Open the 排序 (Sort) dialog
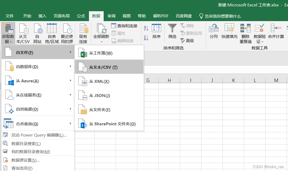Screen dimensions: 288x171 pos(157,31)
